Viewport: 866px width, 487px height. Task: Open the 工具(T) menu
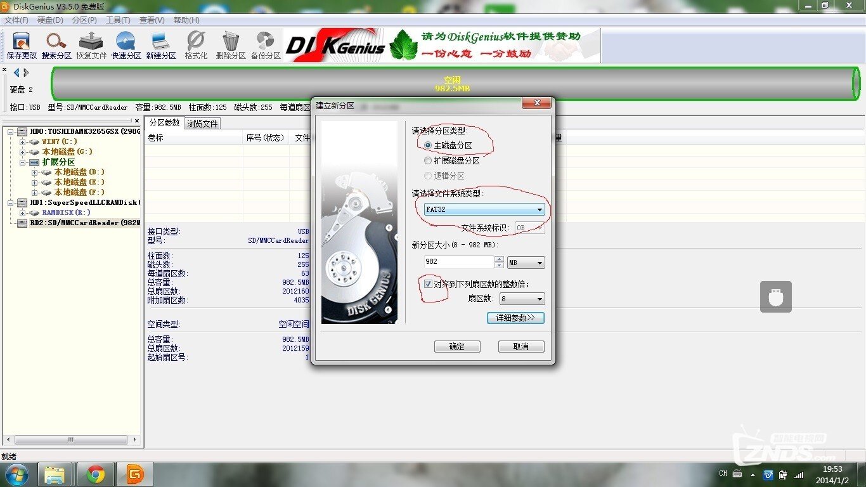click(118, 20)
